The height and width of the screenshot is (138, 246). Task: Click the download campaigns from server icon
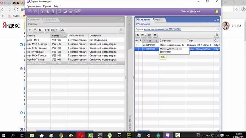tap(35, 30)
